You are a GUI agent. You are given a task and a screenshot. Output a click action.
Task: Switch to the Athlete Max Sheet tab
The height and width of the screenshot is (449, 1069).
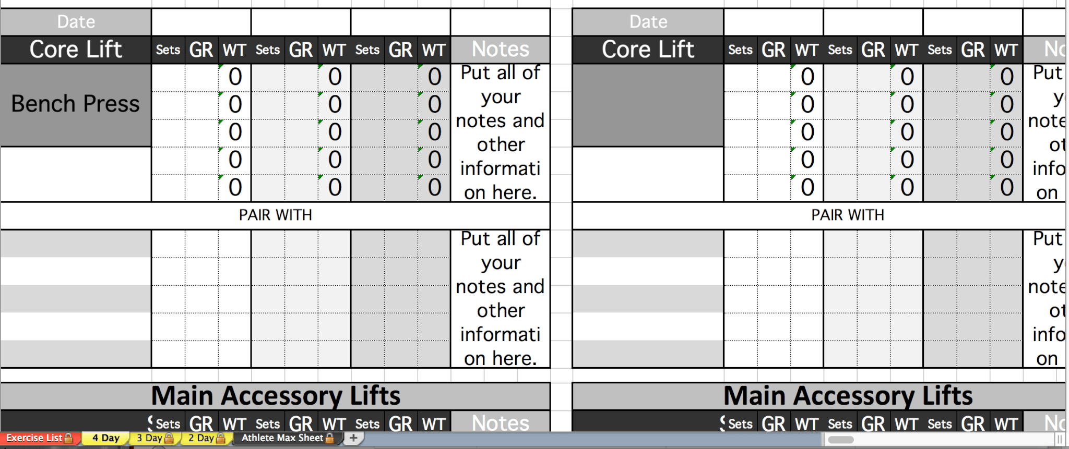click(287, 439)
